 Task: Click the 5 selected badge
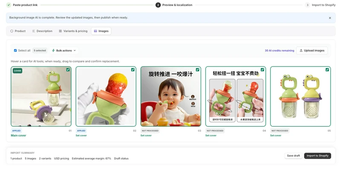pyautogui.click(x=40, y=51)
